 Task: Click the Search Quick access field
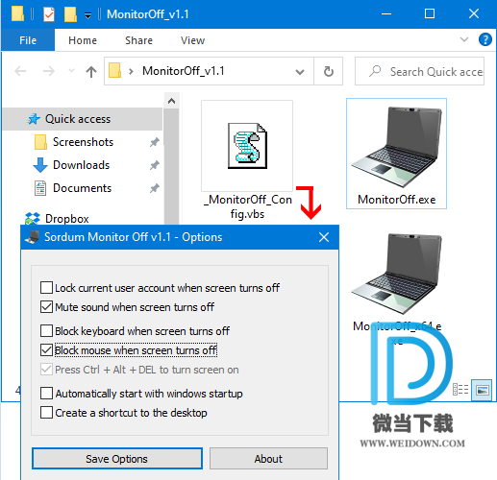pos(419,71)
